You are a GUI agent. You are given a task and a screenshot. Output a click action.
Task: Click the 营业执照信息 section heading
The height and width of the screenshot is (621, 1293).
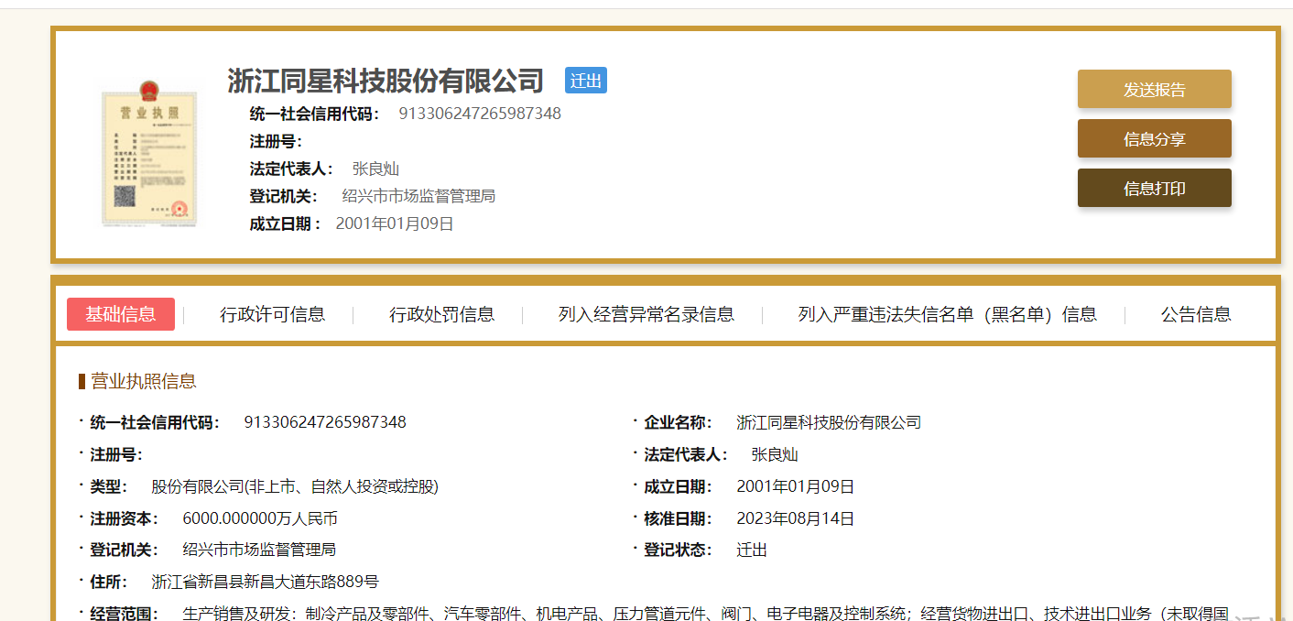[x=144, y=381]
